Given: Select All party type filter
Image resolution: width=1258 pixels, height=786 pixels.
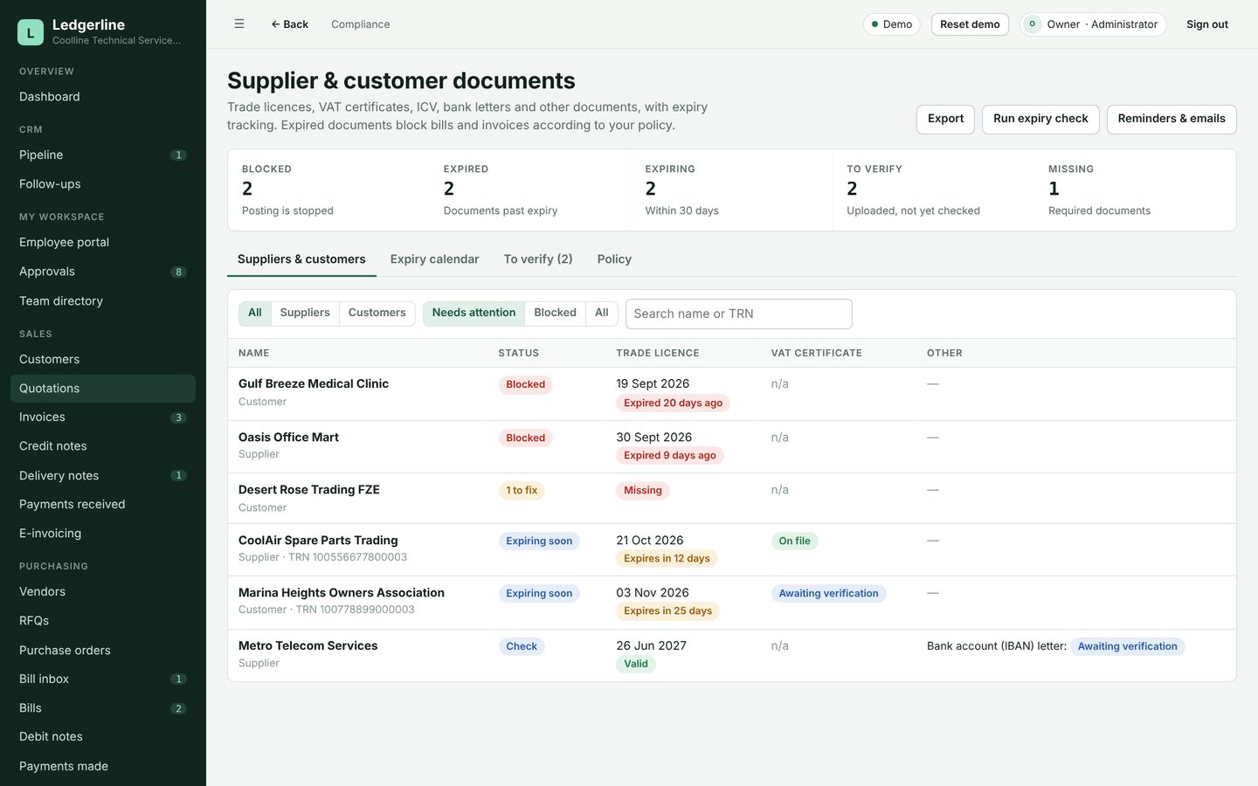Looking at the screenshot, I should (x=255, y=313).
